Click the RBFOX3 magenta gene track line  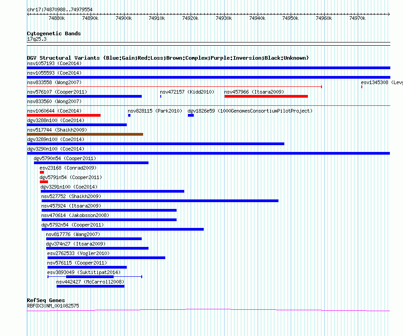click(x=208, y=310)
